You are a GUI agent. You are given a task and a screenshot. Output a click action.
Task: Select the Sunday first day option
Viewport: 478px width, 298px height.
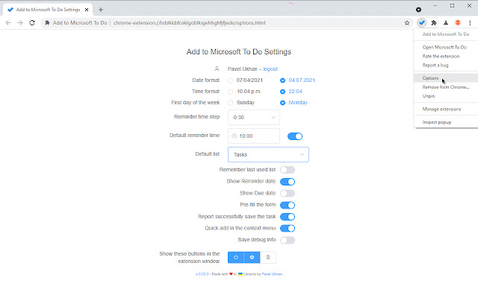231,103
